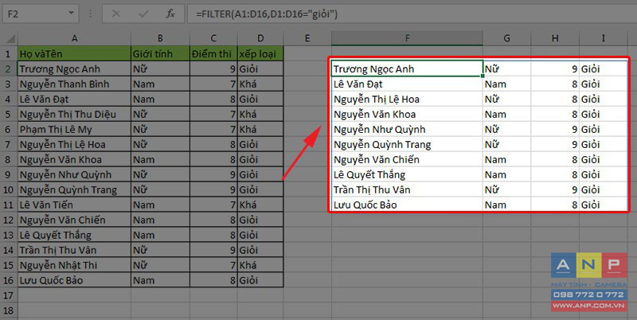Select column G header

tap(506, 38)
